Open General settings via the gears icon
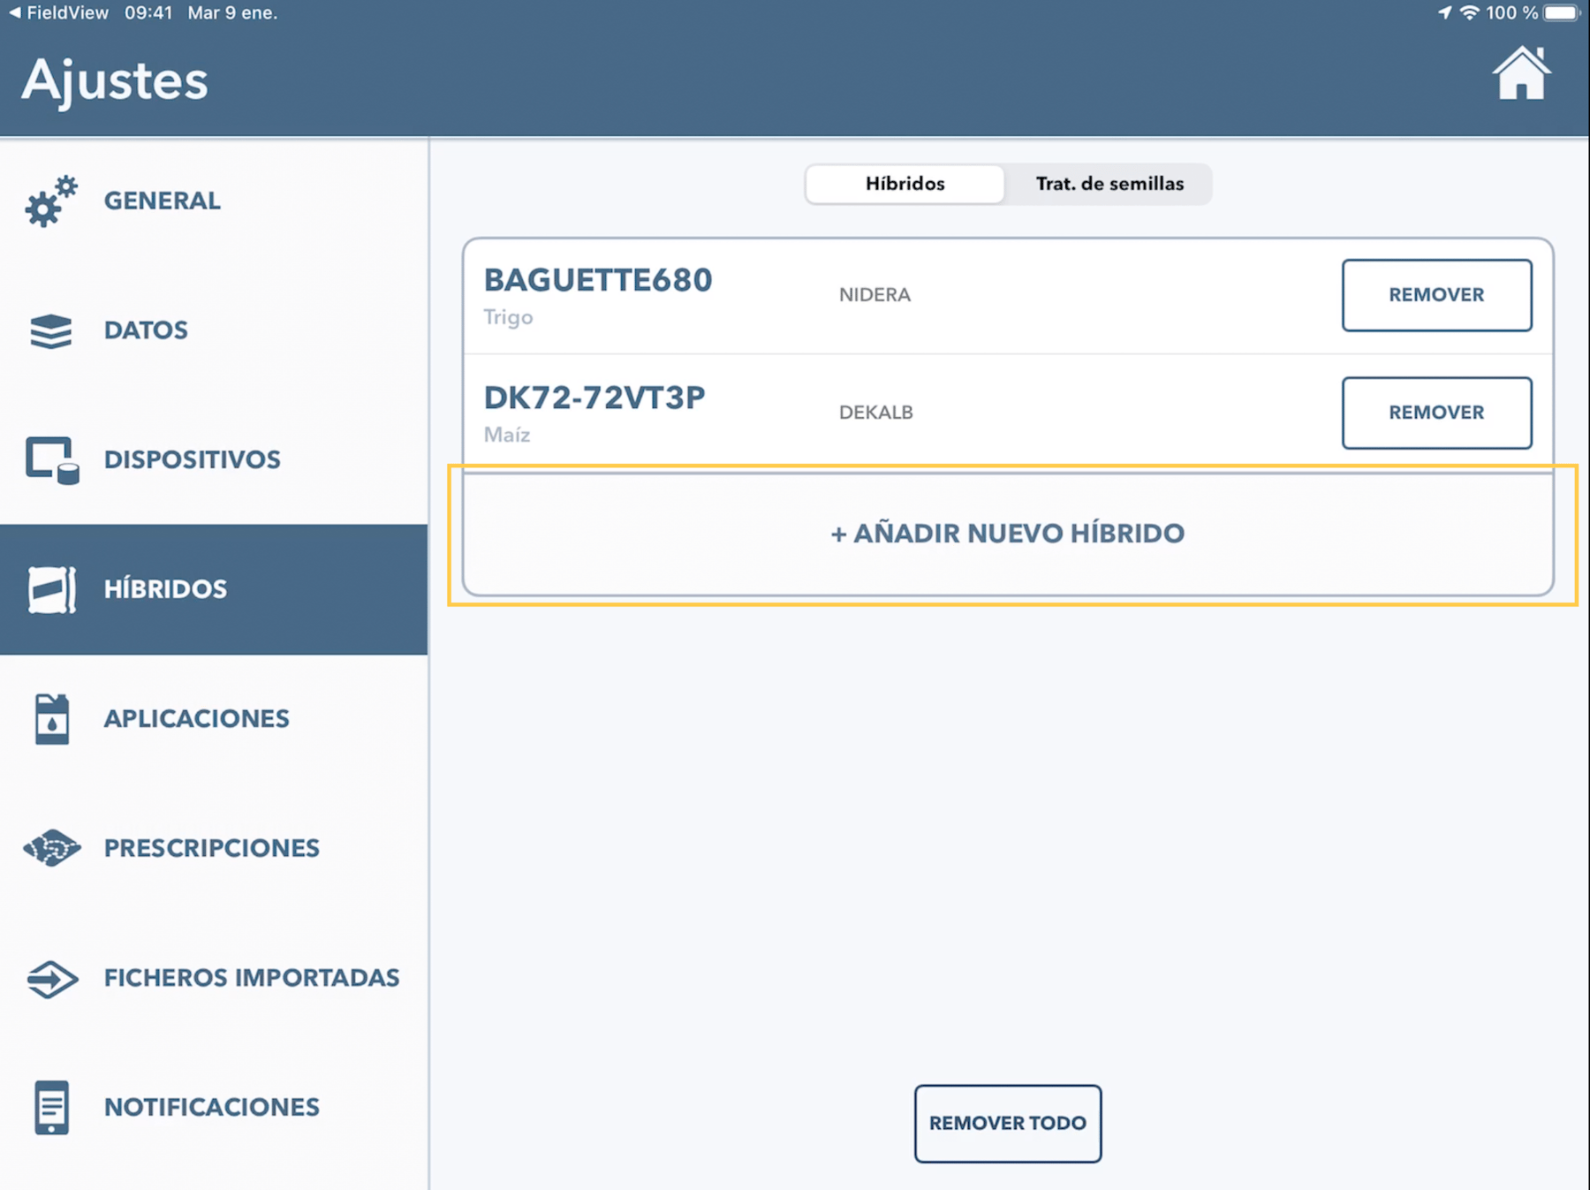This screenshot has height=1190, width=1590. 50,201
